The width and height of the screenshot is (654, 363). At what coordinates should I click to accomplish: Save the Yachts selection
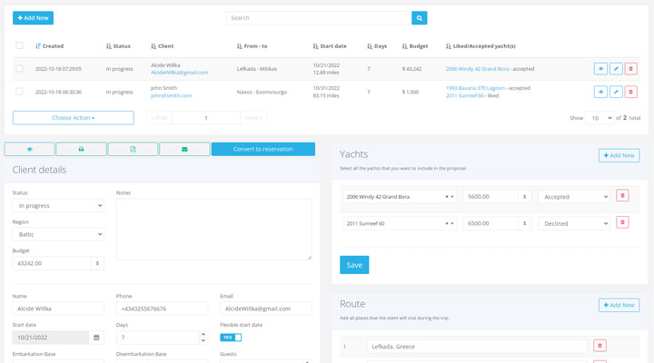pyautogui.click(x=354, y=265)
